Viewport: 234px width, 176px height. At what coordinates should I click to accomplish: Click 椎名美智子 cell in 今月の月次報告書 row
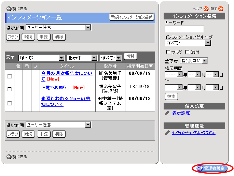tap(110, 76)
